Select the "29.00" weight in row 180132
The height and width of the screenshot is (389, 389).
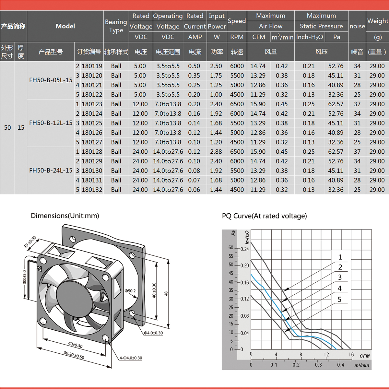[377, 190]
